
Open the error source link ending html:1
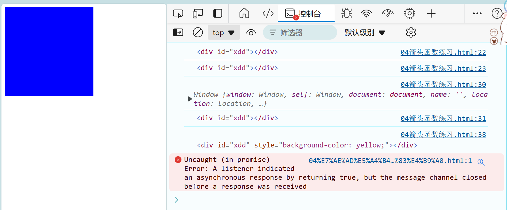coord(390,161)
